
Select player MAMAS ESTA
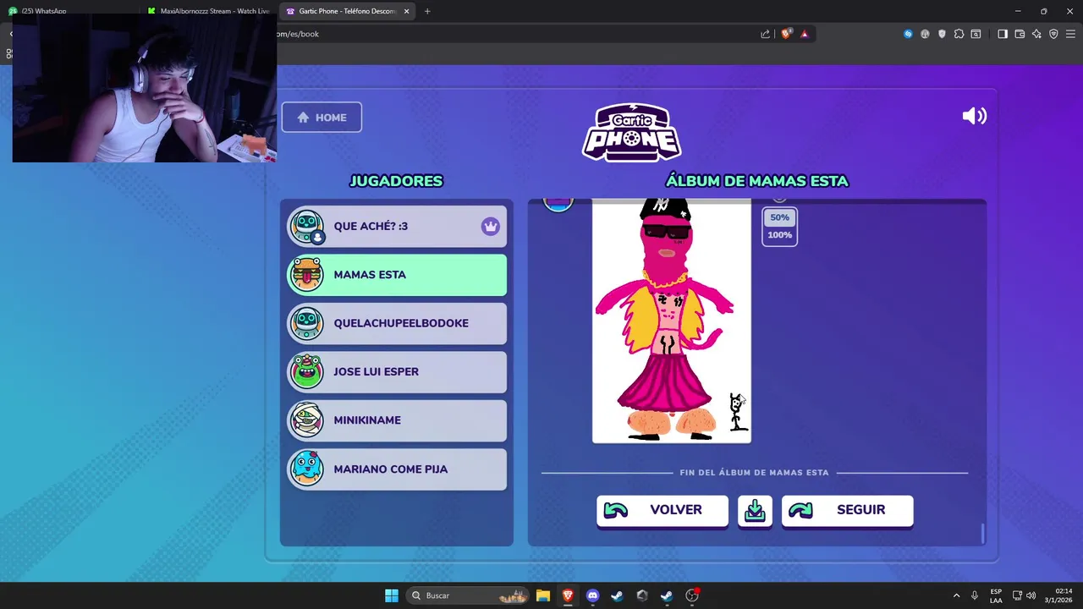point(397,275)
